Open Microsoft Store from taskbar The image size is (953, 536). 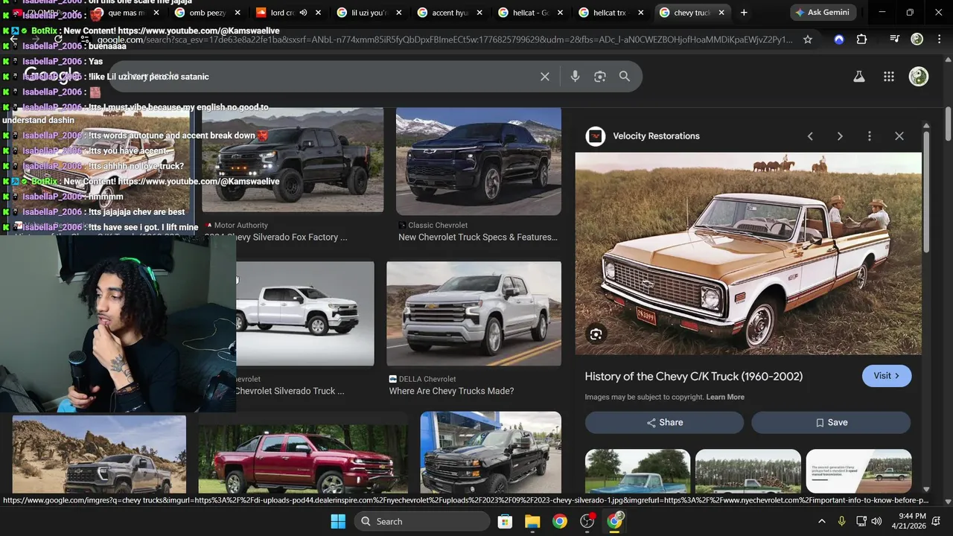tap(505, 521)
